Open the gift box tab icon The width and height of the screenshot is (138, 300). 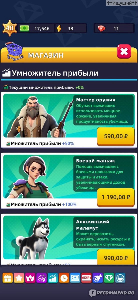[x=8, y=278]
